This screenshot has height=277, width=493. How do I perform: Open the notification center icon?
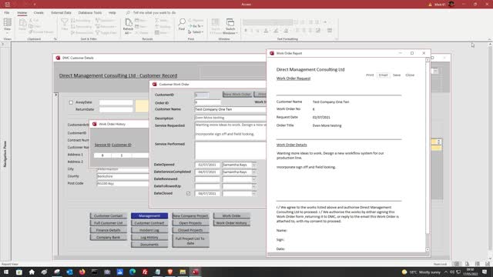pyautogui.click(x=485, y=272)
